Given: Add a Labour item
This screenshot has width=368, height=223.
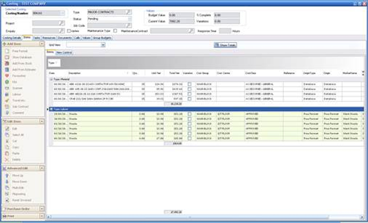Looking at the screenshot, I should pyautogui.click(x=7, y=94).
